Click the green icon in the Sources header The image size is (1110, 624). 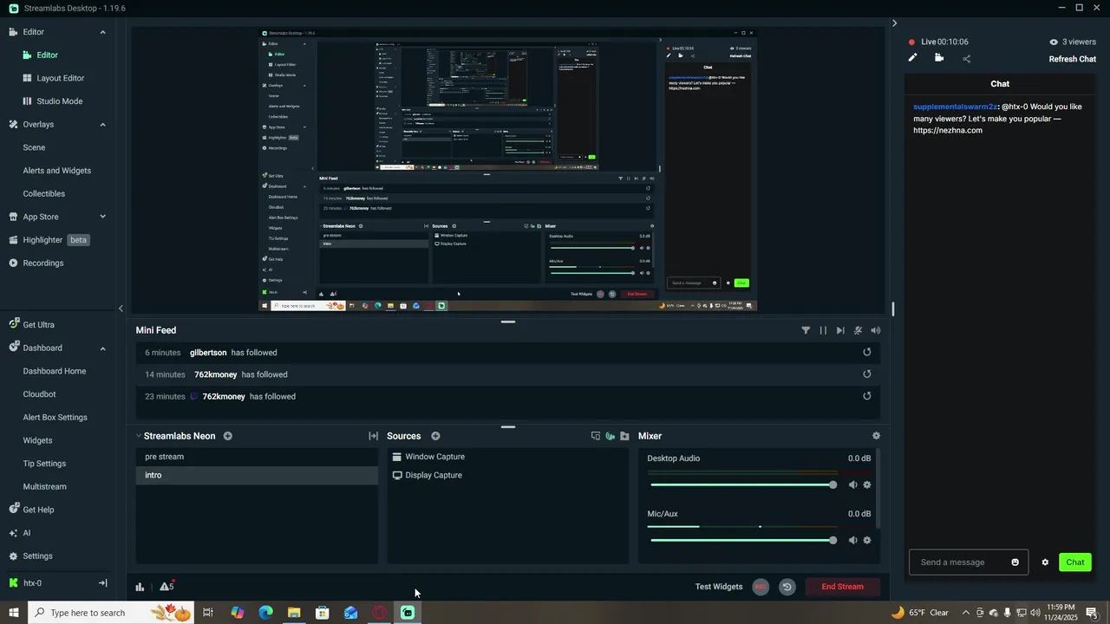610,436
